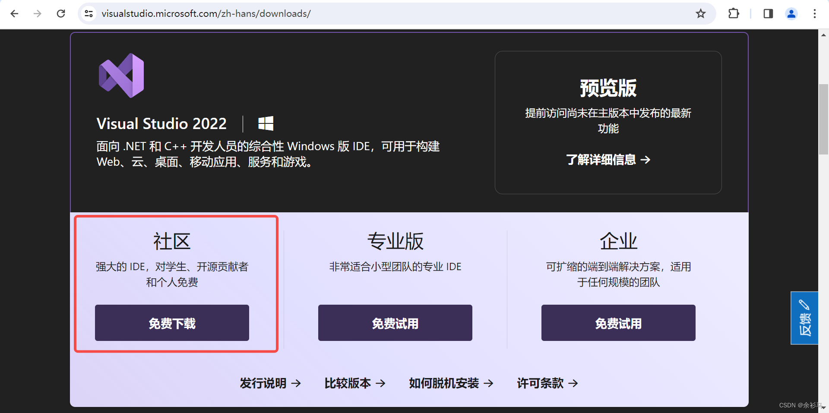Open the 比较版本 compare editions link
Viewport: 829px width, 413px height.
coord(355,383)
